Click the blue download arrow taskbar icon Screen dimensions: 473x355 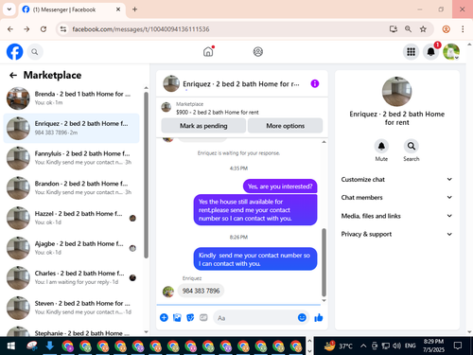tap(49, 346)
